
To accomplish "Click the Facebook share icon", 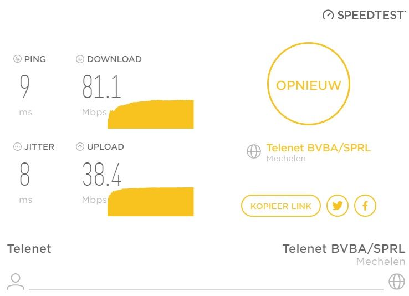I will (365, 206).
